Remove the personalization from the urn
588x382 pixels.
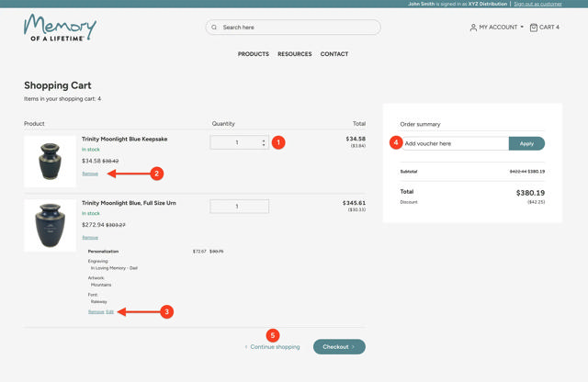[x=96, y=312]
